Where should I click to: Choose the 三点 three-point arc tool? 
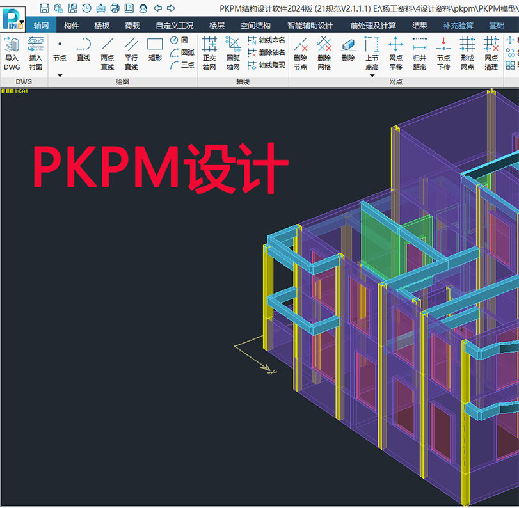click(x=182, y=65)
